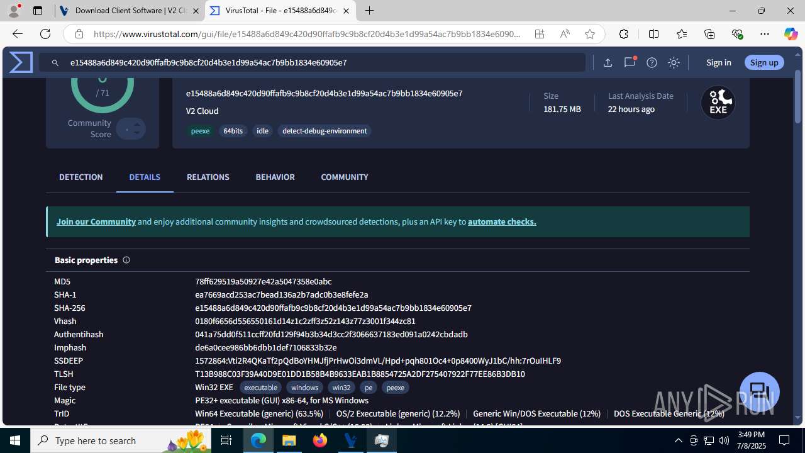The image size is (805, 453).
Task: Click the Sign in link
Action: pos(719,62)
